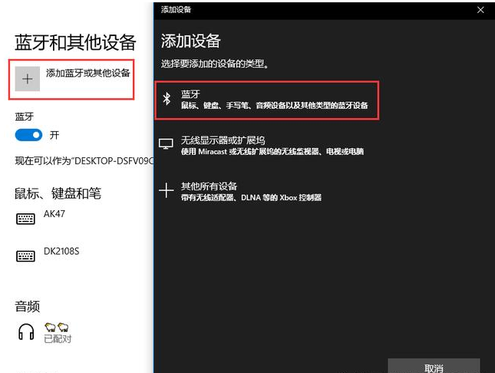Image resolution: width=495 pixels, height=373 pixels.
Task: Click the Bluetooth symbol icon in the dialog
Action: pos(167,99)
